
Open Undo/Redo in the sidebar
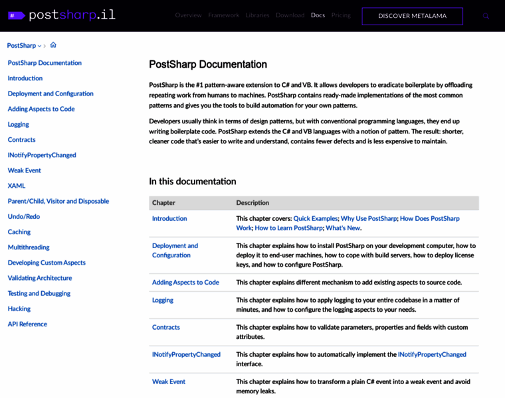pyautogui.click(x=24, y=216)
